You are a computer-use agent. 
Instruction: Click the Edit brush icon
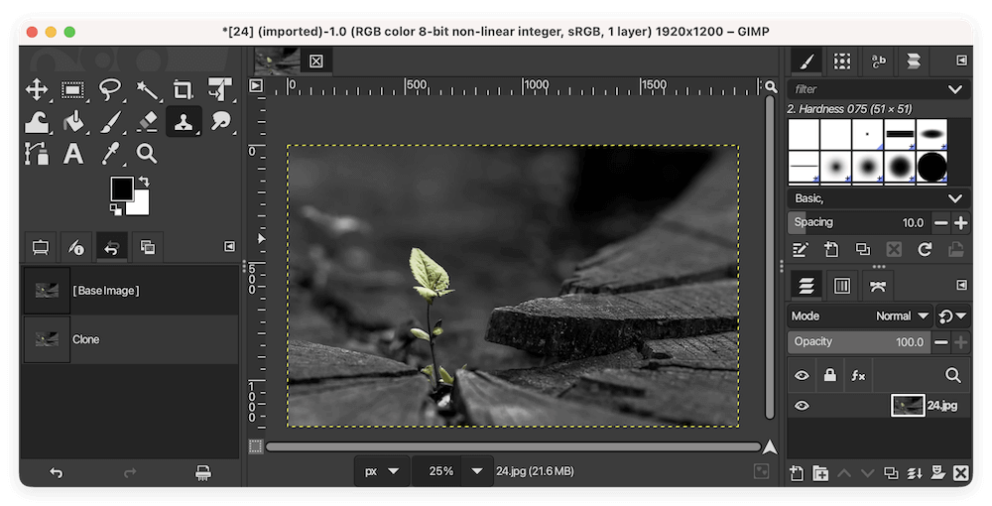click(x=801, y=249)
